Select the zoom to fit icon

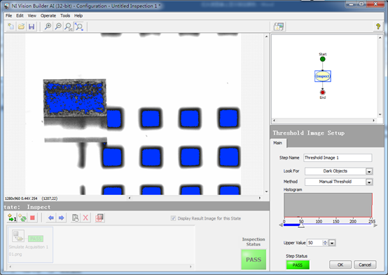(79, 27)
